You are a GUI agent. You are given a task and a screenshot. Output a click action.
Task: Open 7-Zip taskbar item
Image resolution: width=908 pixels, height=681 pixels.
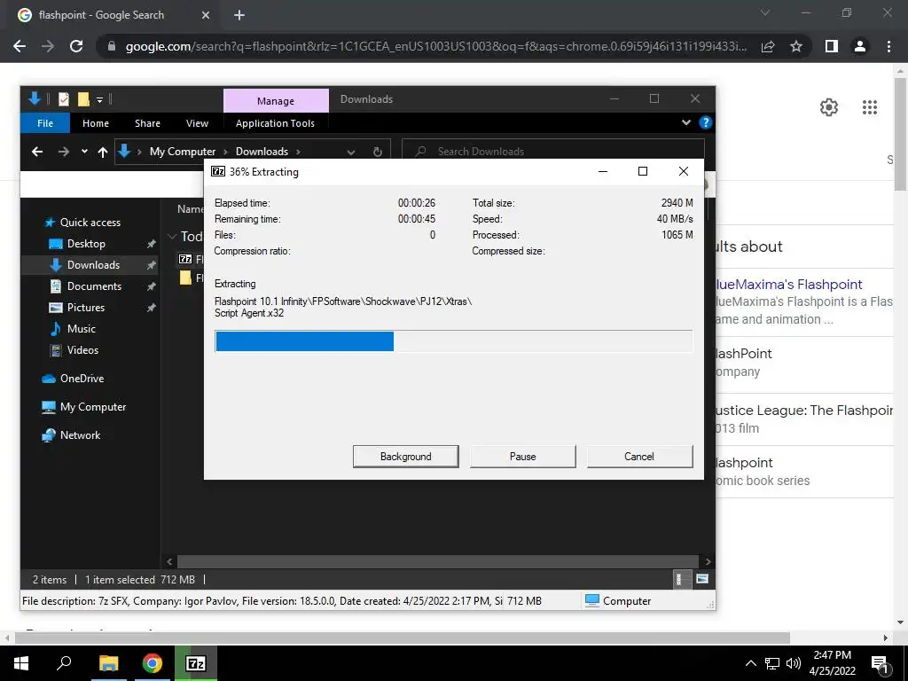click(x=196, y=663)
